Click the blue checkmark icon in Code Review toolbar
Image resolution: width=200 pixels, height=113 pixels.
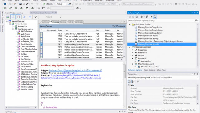pyautogui.click(x=24, y=17)
